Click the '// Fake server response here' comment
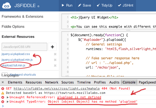 point(113,58)
